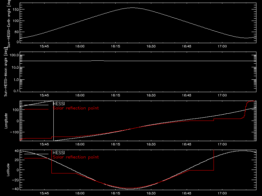262x196 pixels.
Task: Select 16:45 label under Earth angle plot
Action: click(x=187, y=46)
